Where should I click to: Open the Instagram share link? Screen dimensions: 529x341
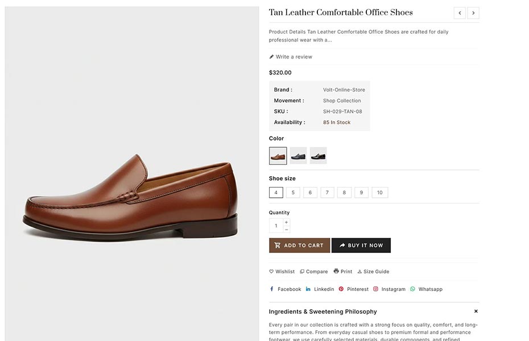[389, 289]
